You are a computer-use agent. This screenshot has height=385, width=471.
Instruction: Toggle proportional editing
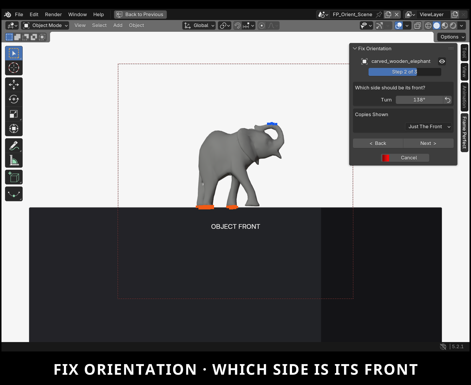coord(261,26)
